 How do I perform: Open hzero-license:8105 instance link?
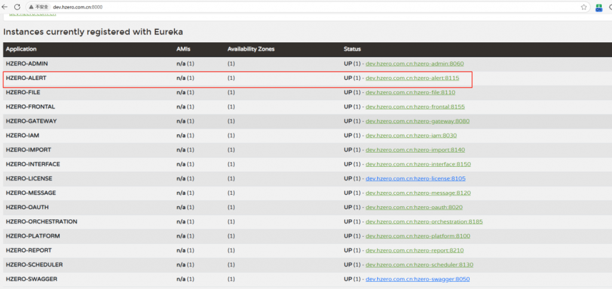click(x=415, y=178)
